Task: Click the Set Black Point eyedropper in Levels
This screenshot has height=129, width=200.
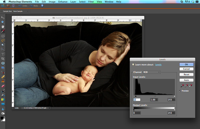Action: 182,86
